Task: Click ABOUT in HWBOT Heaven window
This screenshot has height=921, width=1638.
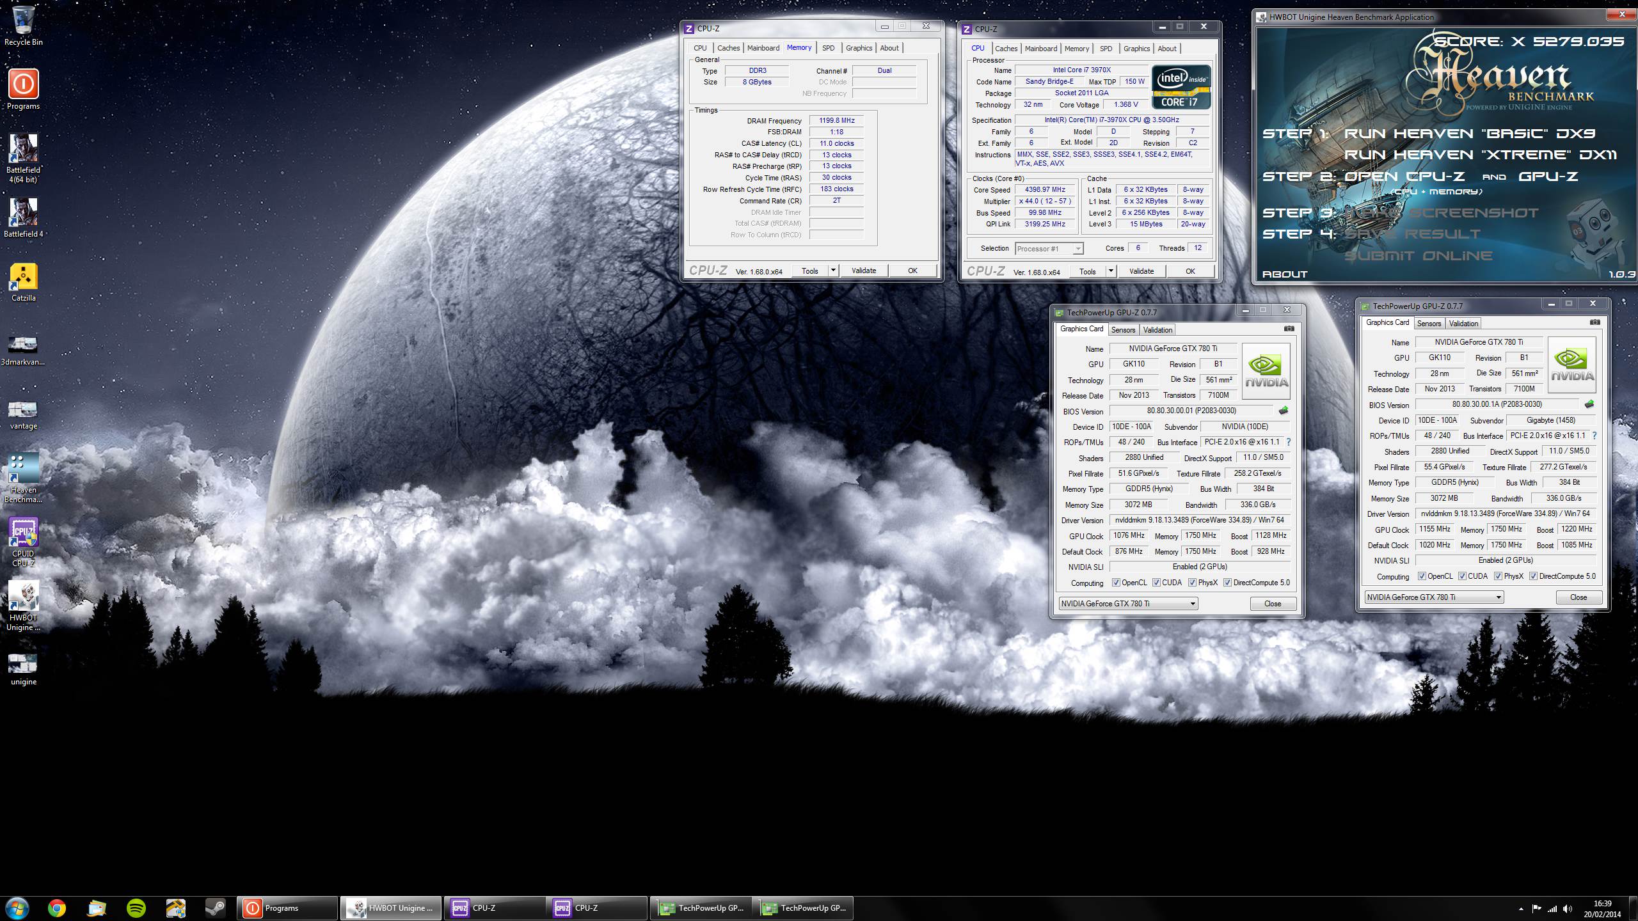Action: point(1285,274)
